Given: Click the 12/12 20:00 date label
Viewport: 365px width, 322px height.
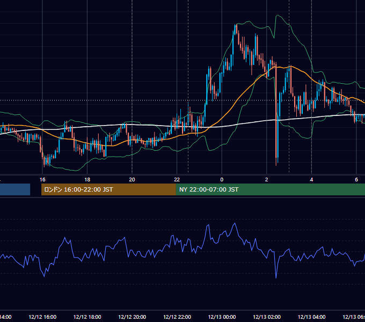Looking at the screenshot, I should pyautogui.click(x=132, y=317).
